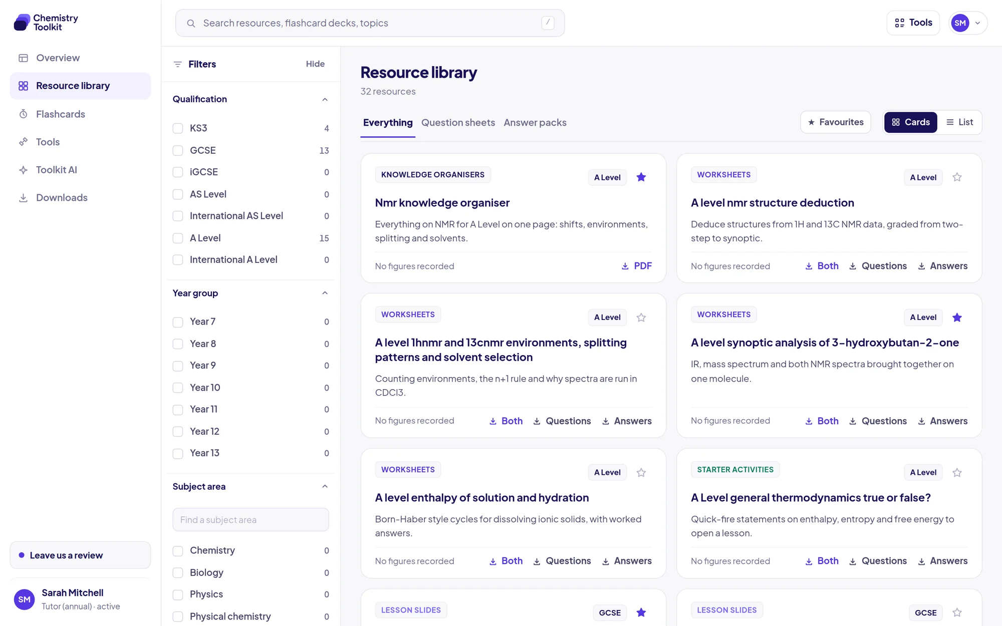This screenshot has height=626, width=1002.
Task: Download the Nmr knowledge organiser PDF
Action: pos(637,266)
